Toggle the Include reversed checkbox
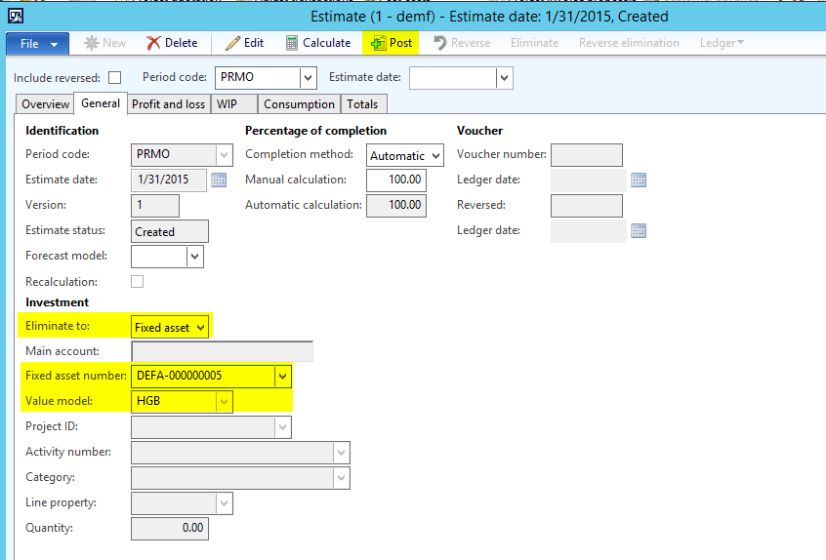This screenshot has height=560, width=826. point(115,78)
